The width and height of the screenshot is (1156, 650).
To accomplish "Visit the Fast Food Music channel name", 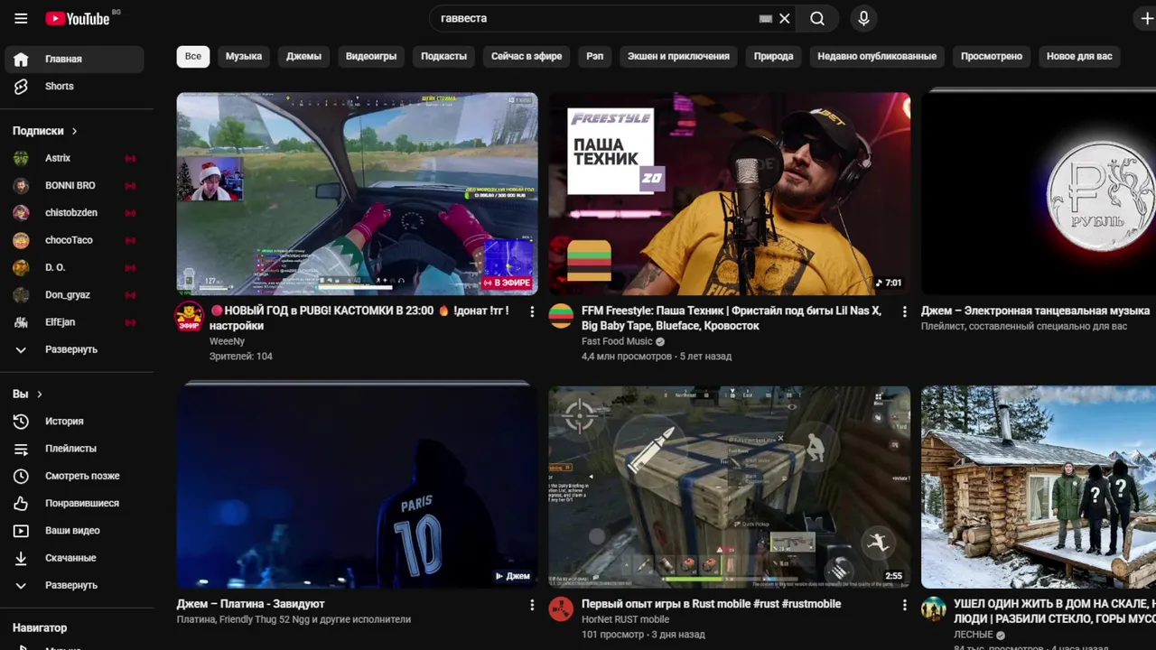I will click(617, 341).
